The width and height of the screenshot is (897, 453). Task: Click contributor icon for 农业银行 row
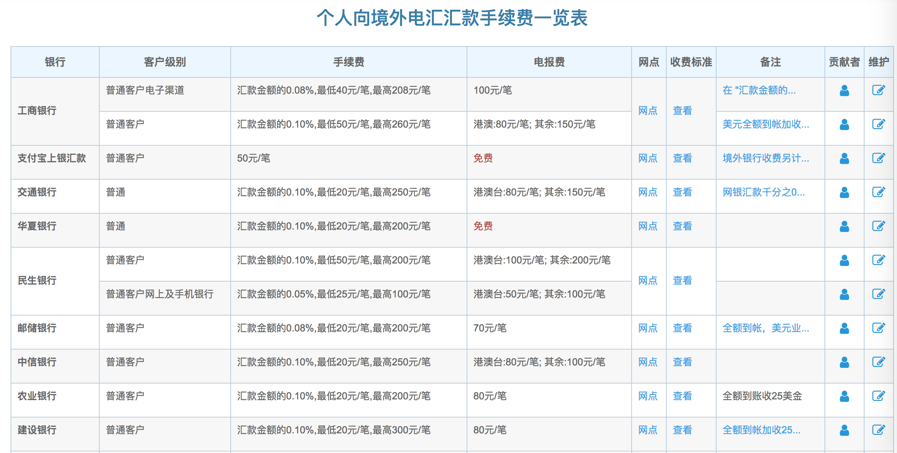844,396
